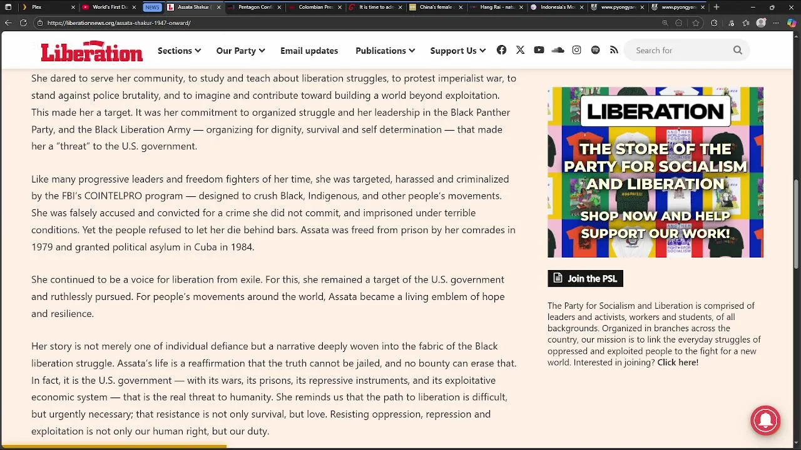801x450 pixels.
Task: Open Liberation's X (Twitter) profile icon
Action: coord(520,50)
